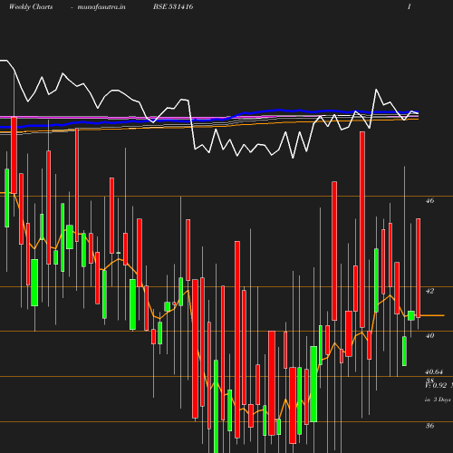Click the 'Weekly Charts' title text
The image size is (453, 453).
pos(31,7)
